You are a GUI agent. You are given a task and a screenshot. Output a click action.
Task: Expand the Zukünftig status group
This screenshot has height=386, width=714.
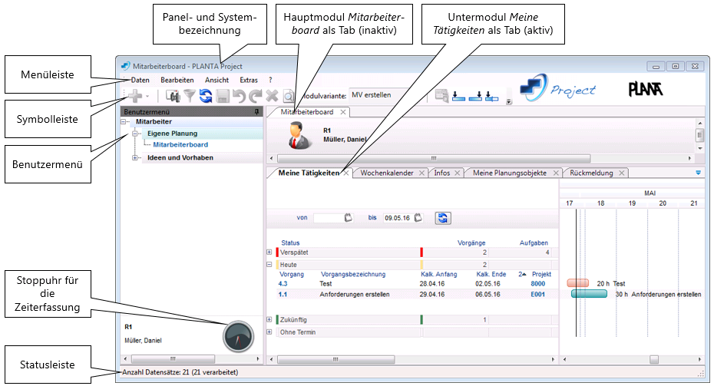click(x=269, y=319)
